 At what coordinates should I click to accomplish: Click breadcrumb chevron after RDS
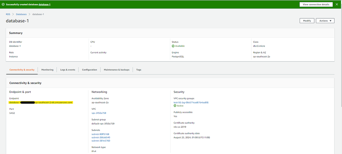click(x=13, y=14)
